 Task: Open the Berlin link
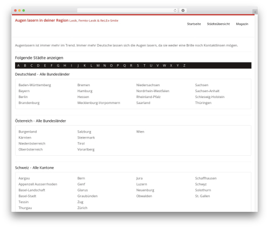pos(23,97)
